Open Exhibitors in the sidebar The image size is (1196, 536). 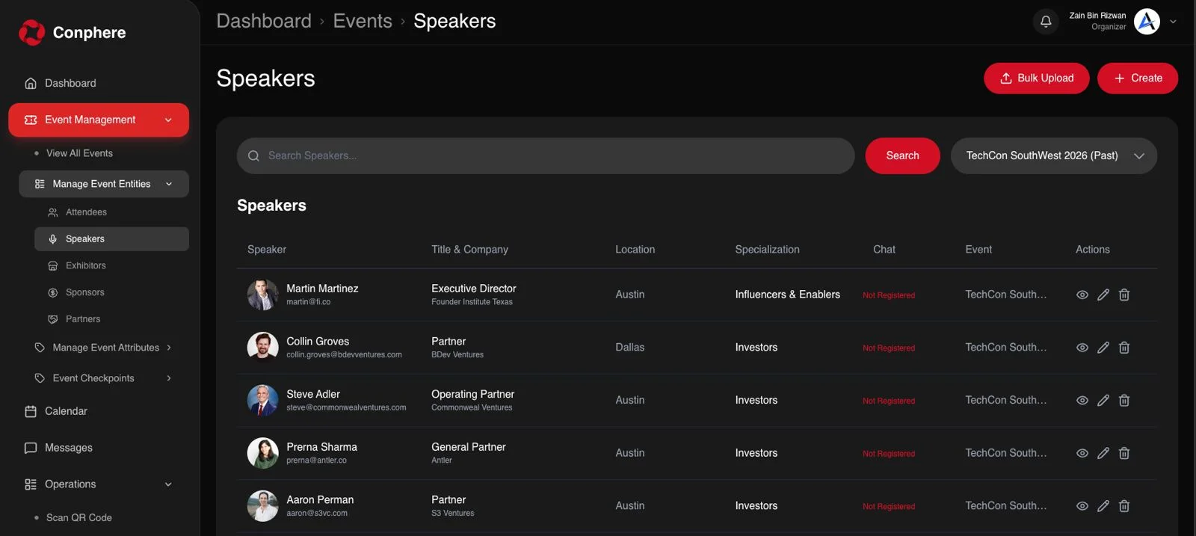tap(85, 265)
